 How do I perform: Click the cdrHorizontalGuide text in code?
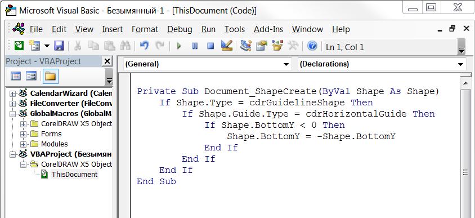356,114
